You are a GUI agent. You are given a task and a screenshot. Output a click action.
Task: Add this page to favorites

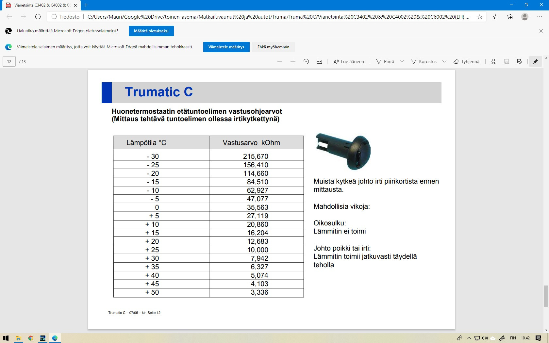pyautogui.click(x=480, y=17)
